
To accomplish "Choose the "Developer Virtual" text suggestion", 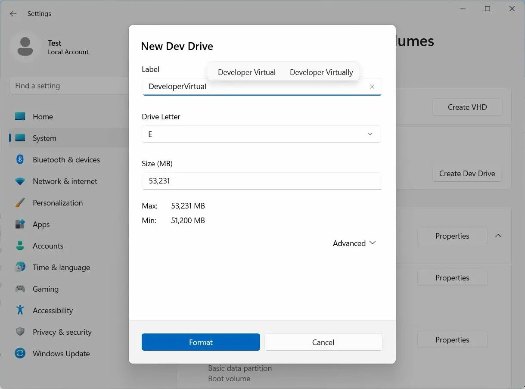I will (x=247, y=72).
